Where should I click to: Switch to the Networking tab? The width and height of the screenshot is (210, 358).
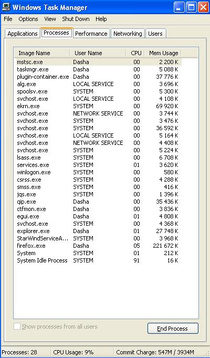(128, 34)
